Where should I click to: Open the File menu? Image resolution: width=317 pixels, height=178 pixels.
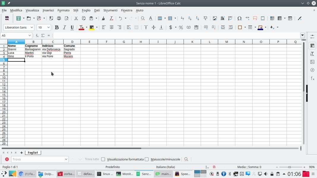[4, 10]
